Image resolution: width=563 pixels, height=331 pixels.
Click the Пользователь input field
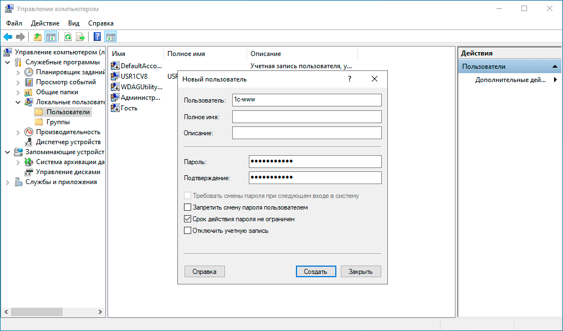point(306,100)
